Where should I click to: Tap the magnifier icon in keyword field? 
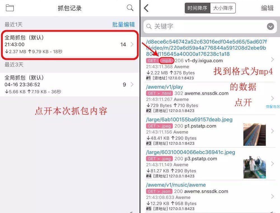pyautogui.click(x=149, y=26)
